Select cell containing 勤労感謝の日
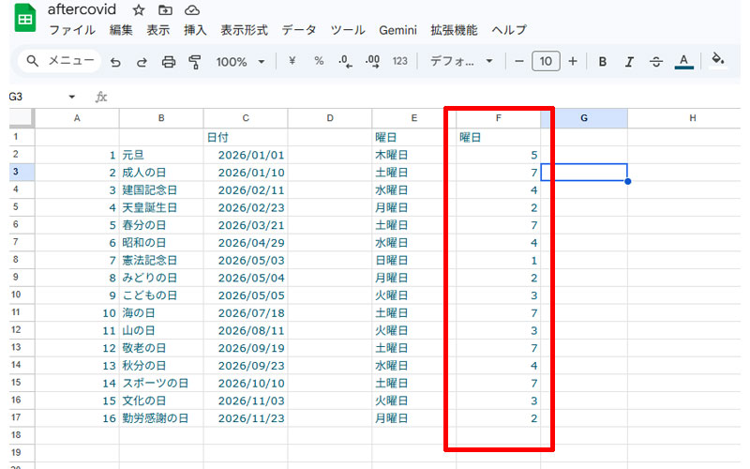The width and height of the screenshot is (750, 469). coord(161,417)
